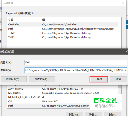Select user Path variable with WindowsApps value
128x116 pixels.
tap(63, 29)
